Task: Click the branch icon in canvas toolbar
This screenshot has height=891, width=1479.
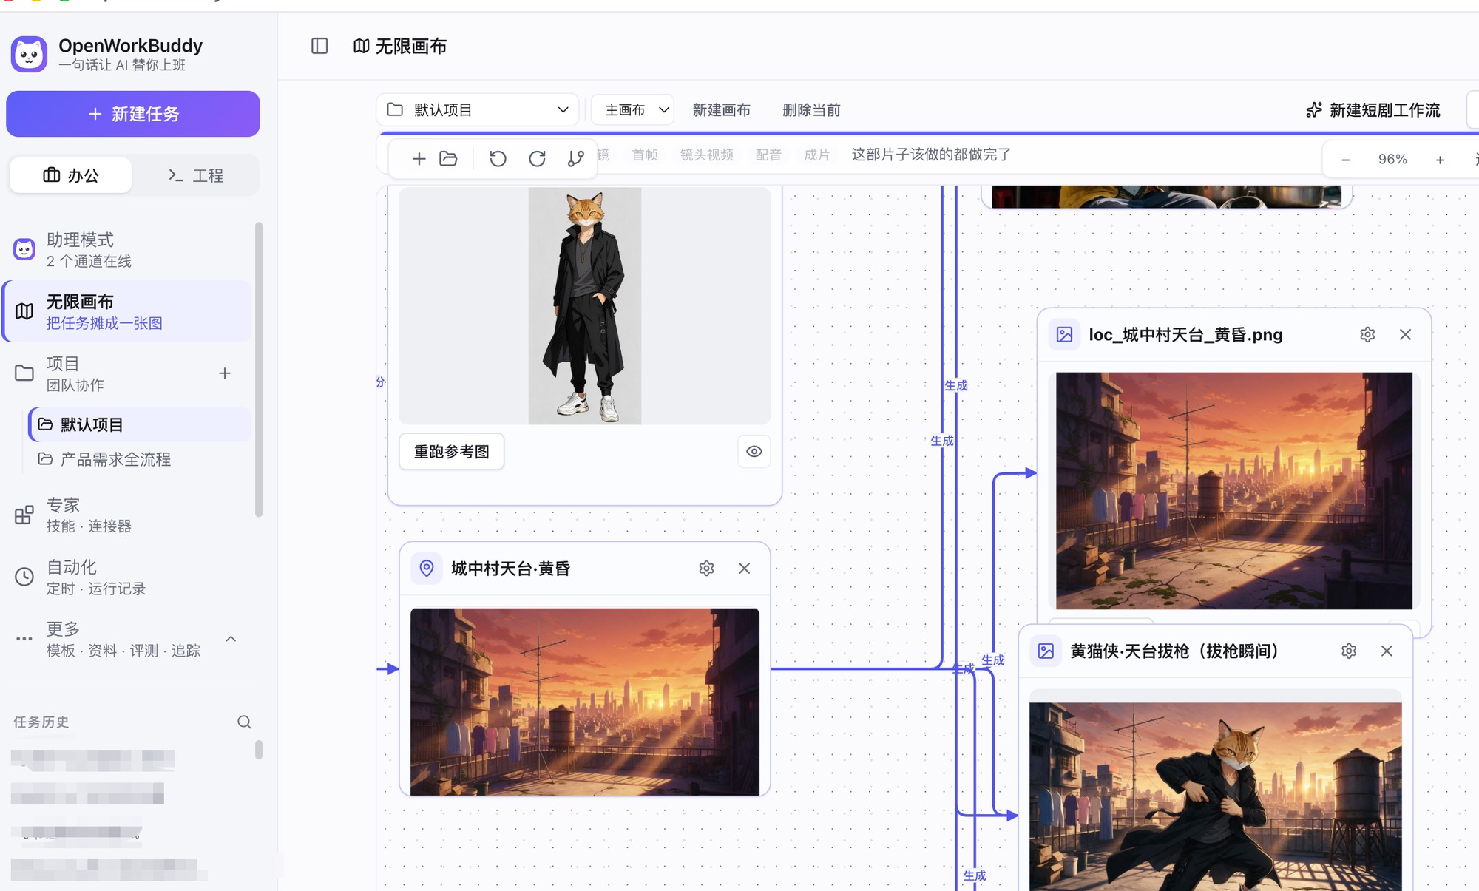Action: coord(575,158)
